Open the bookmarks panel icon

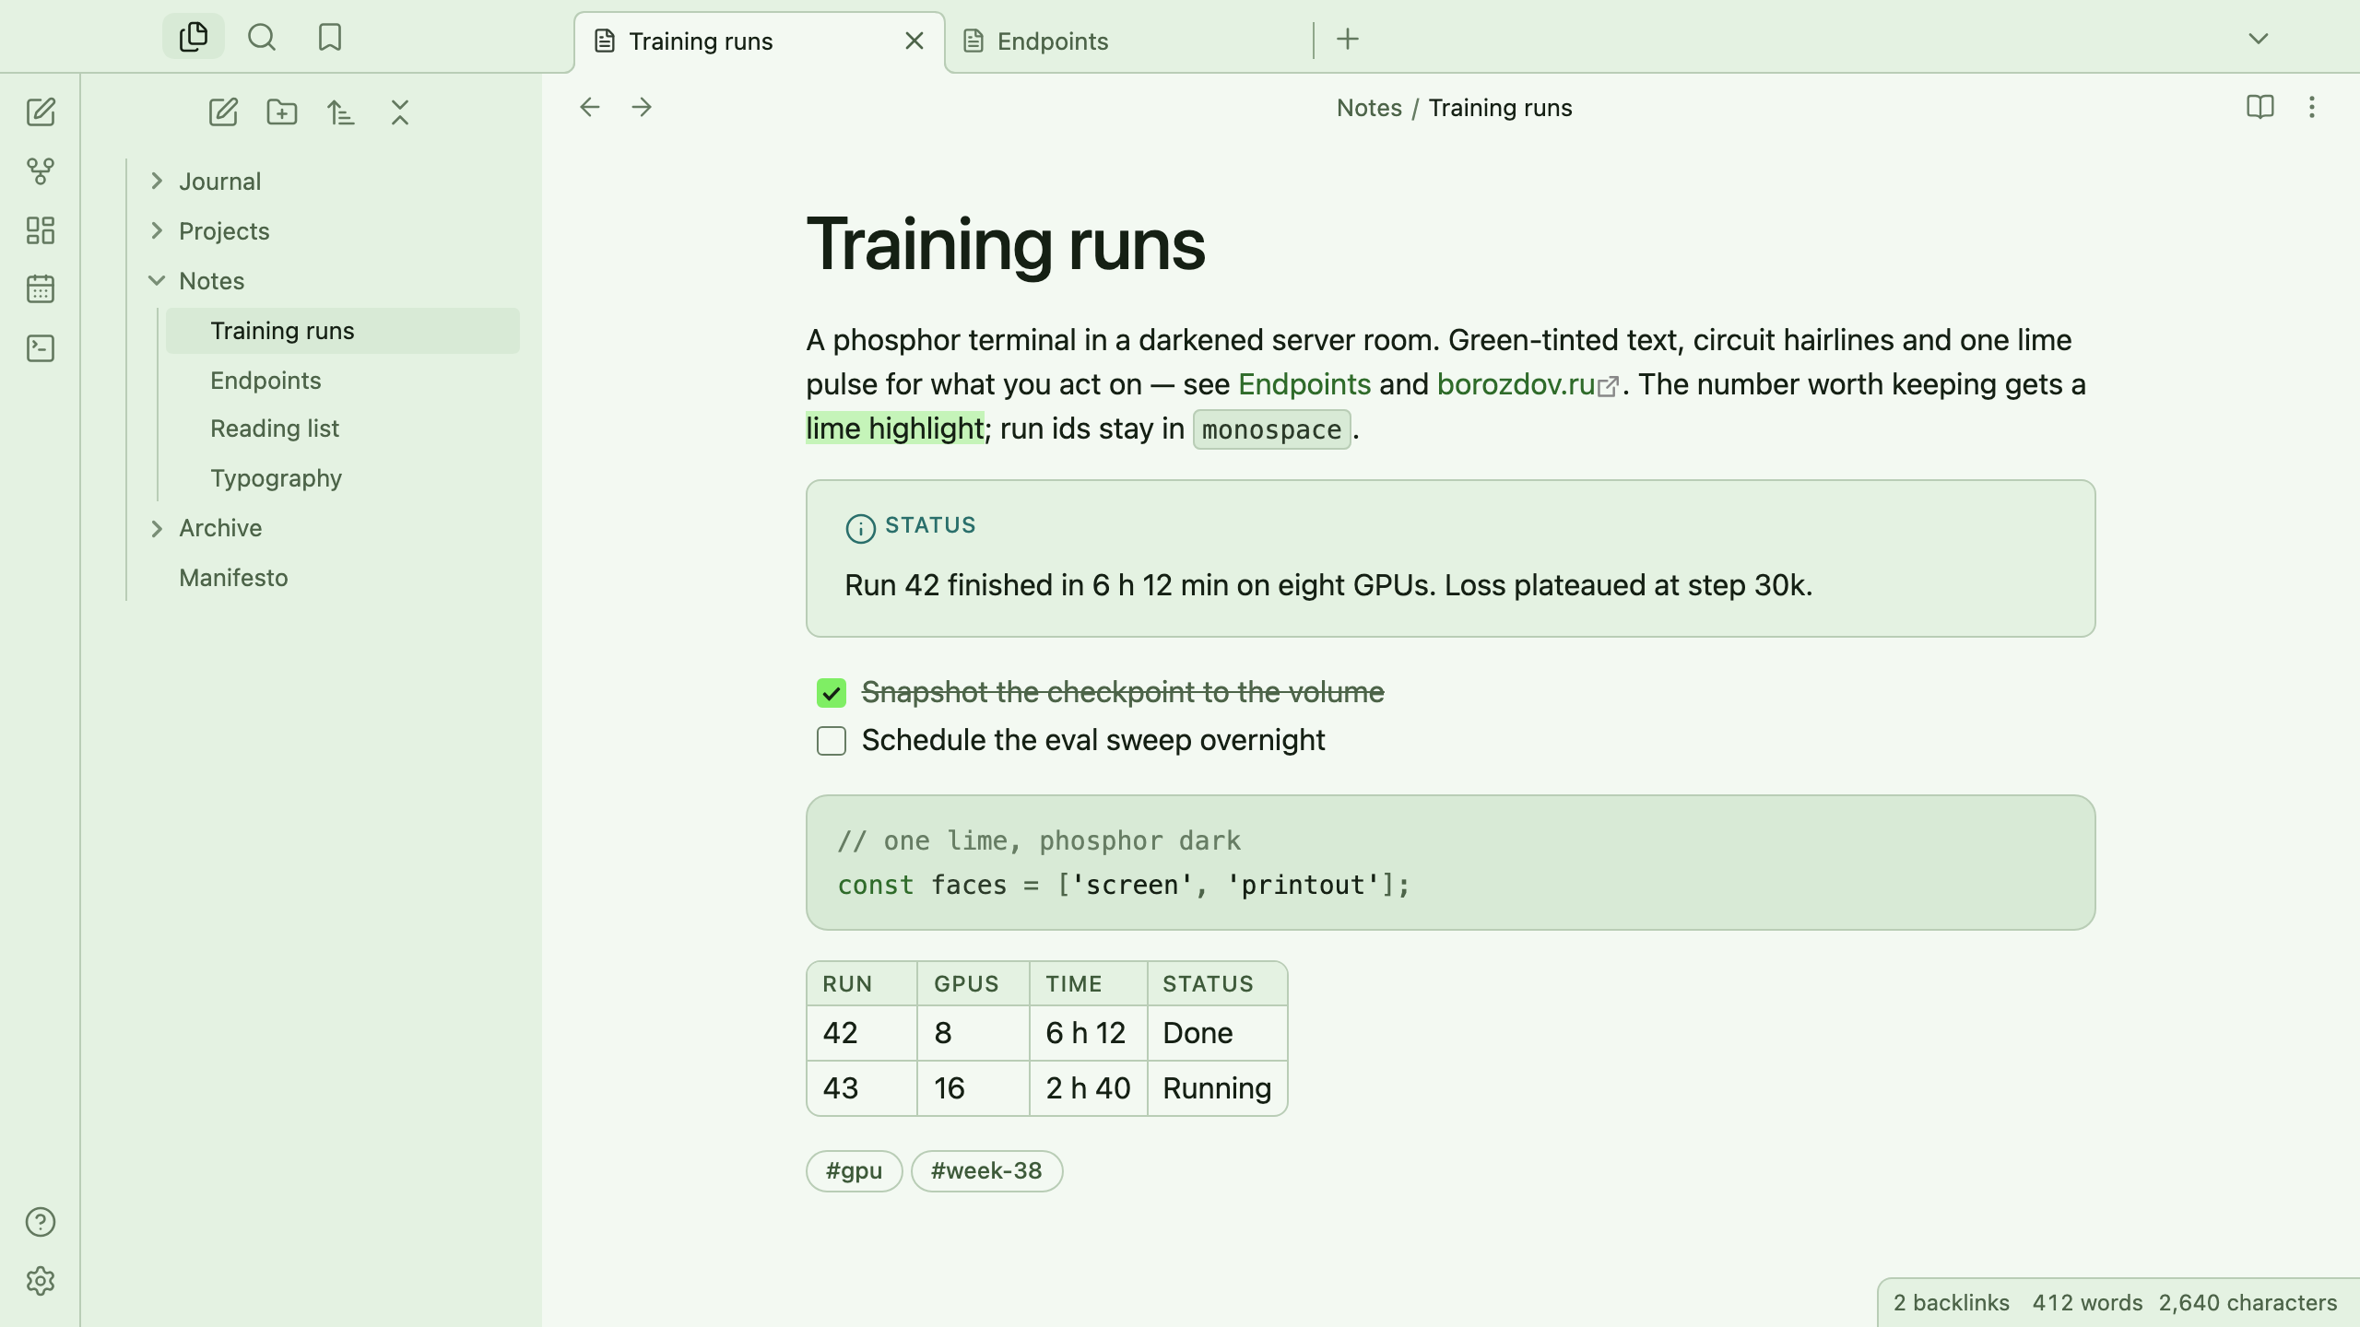329,37
